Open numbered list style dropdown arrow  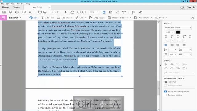point(184,41)
